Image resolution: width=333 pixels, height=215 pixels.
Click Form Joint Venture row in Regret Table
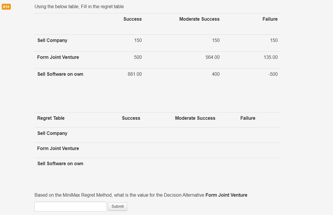click(58, 148)
